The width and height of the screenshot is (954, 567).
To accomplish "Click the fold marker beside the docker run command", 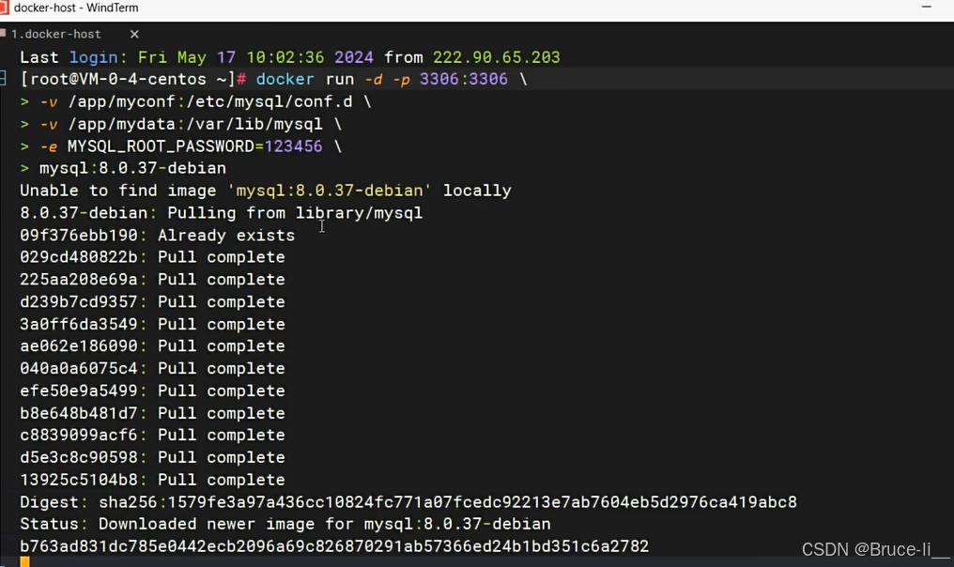I will pos(3,79).
